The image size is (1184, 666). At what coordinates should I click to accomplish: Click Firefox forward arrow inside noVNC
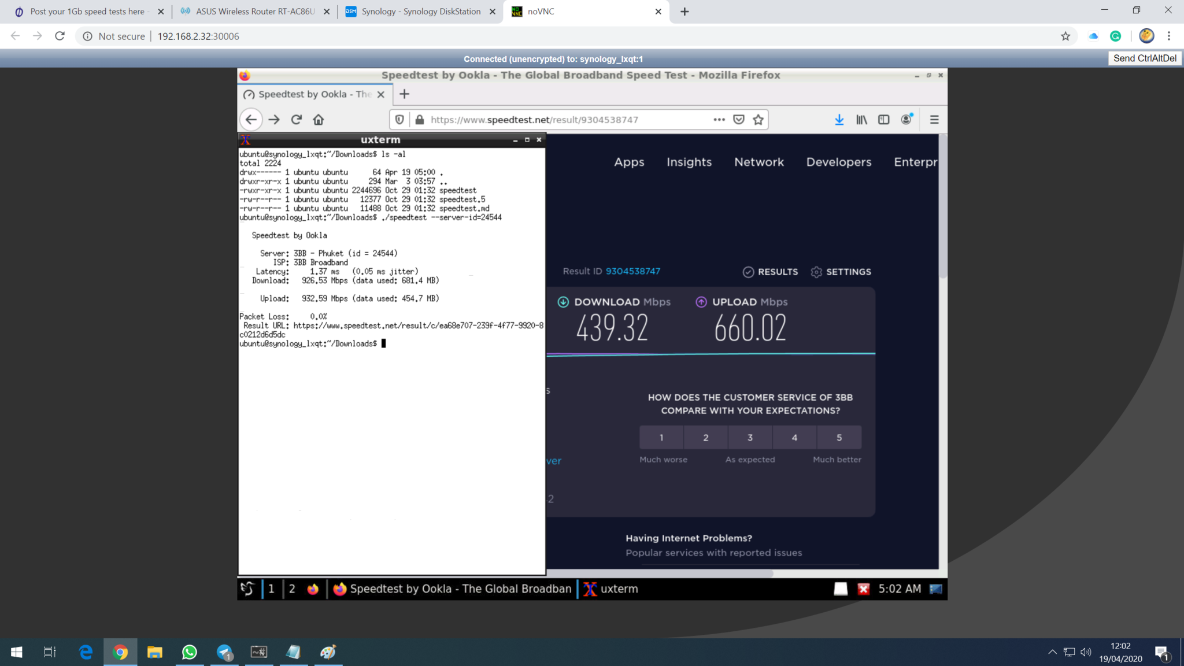tap(274, 120)
